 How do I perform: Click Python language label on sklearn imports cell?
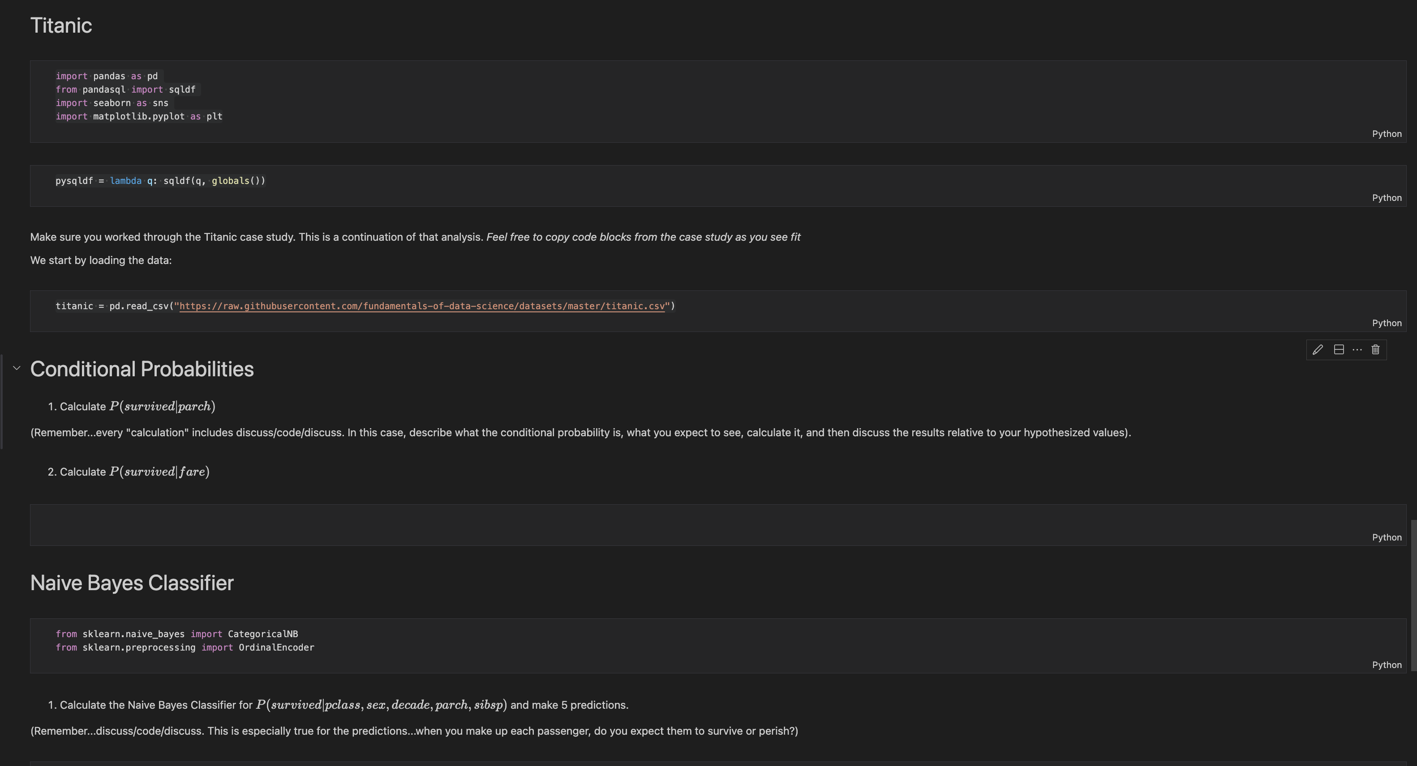tap(1386, 665)
